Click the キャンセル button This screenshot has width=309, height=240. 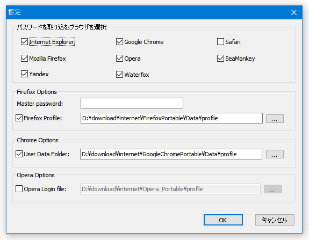point(275,220)
